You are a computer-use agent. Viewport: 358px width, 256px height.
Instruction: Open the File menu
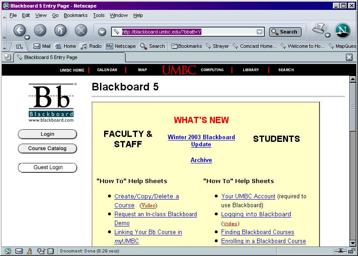pyautogui.click(x=13, y=16)
